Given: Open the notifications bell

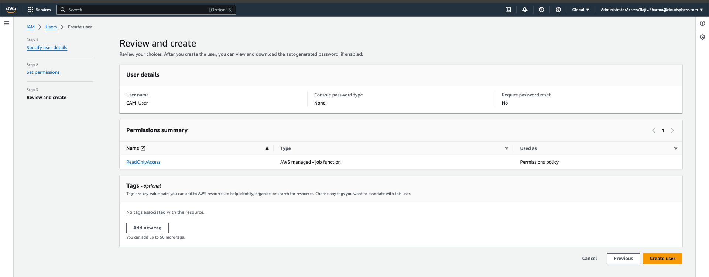Looking at the screenshot, I should (525, 10).
